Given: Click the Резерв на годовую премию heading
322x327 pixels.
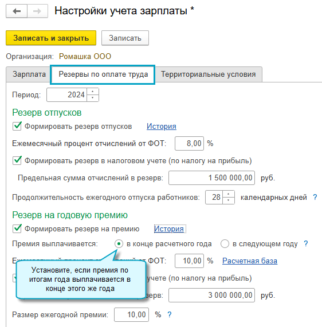Looking at the screenshot, I should tap(70, 215).
